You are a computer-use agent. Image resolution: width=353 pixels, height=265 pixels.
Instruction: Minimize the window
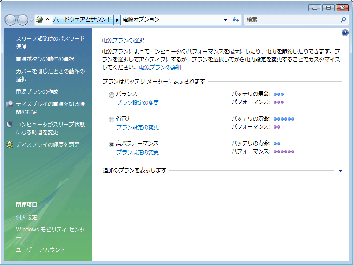(x=315, y=8)
